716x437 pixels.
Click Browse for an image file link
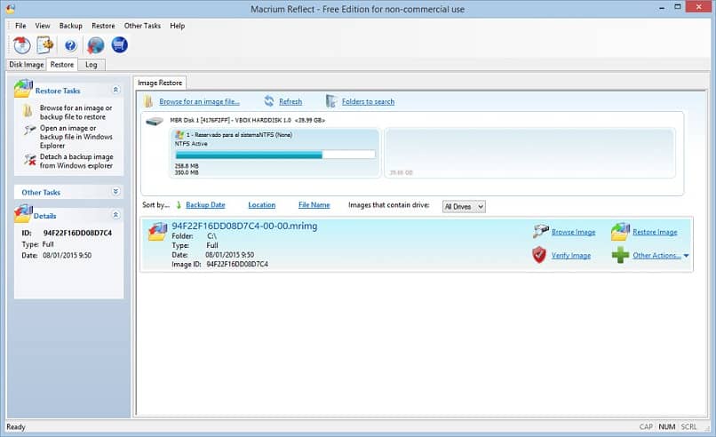click(199, 101)
